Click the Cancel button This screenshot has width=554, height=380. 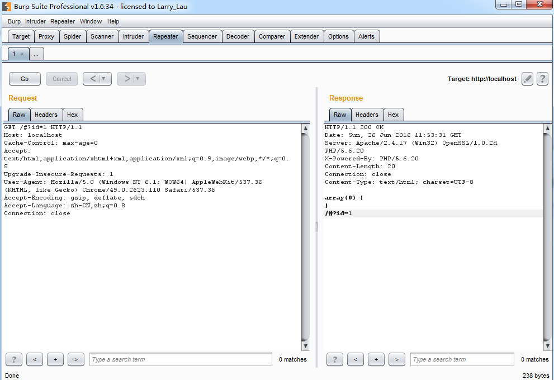click(x=62, y=79)
